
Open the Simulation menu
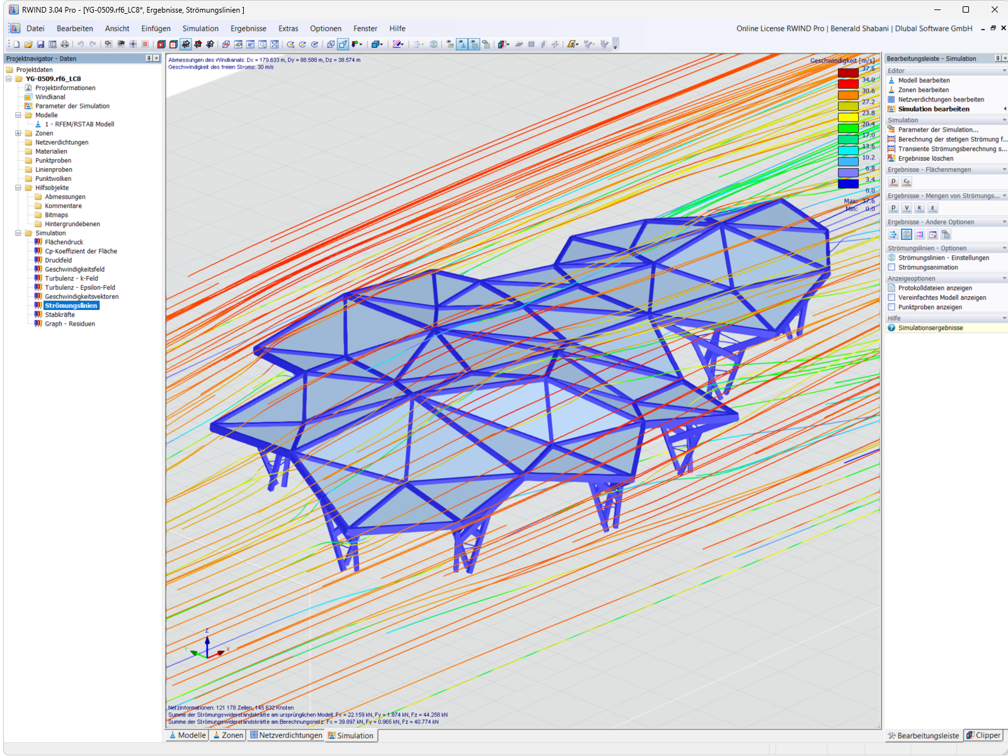tap(200, 28)
